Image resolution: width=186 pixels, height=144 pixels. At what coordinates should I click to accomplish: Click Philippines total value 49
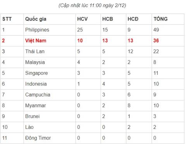click(156, 30)
